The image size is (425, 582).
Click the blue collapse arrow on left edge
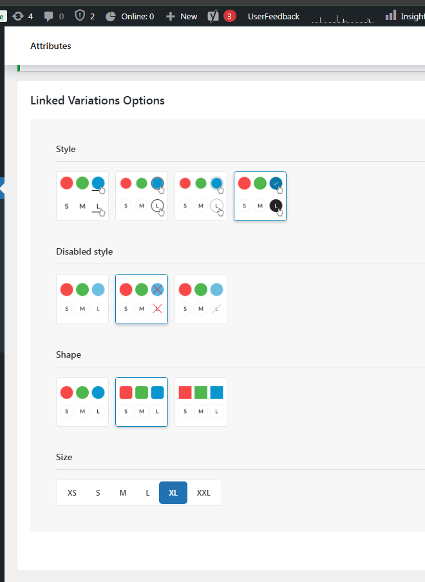[2, 188]
